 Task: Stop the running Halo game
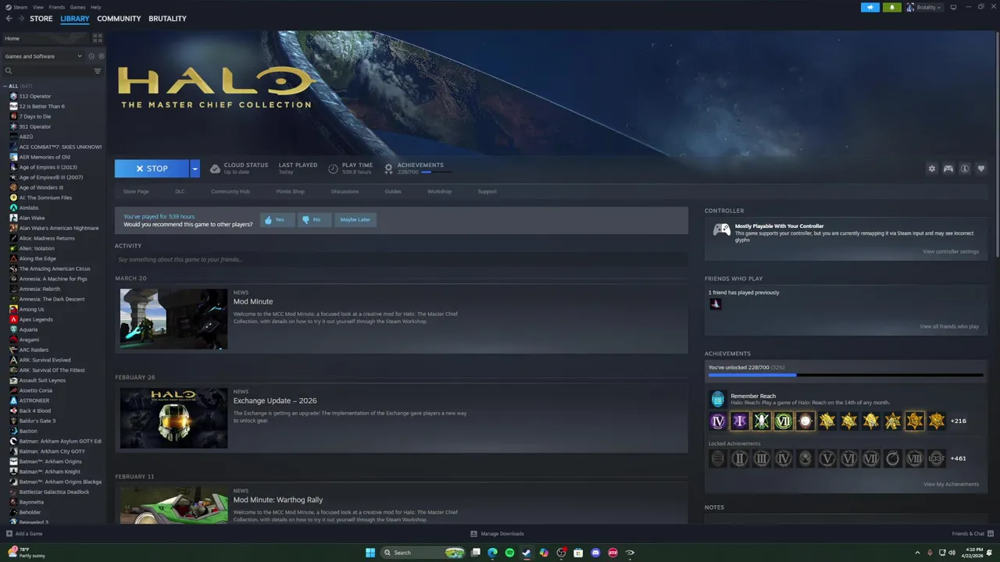(152, 169)
